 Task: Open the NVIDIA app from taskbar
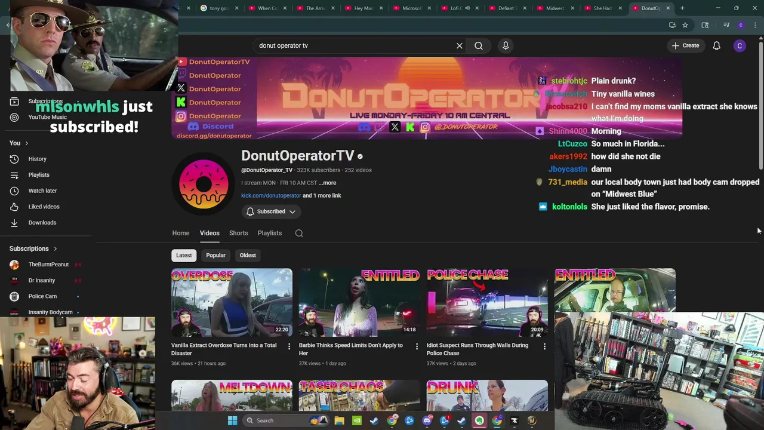[356, 420]
